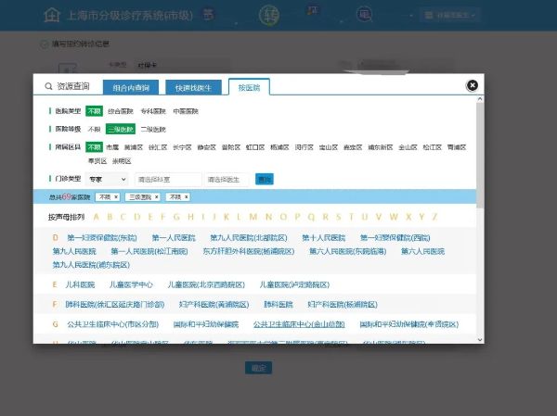Open the 请选择科室 department selector

(x=167, y=179)
